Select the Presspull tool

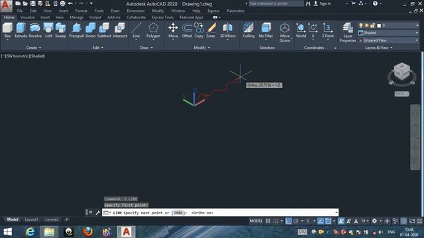tap(76, 30)
